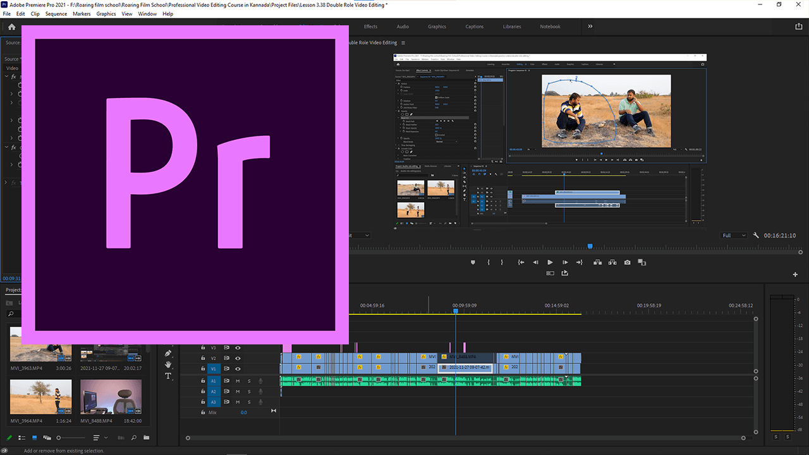
Task: Click Program timecode 00:16:21:10
Action: click(779, 235)
